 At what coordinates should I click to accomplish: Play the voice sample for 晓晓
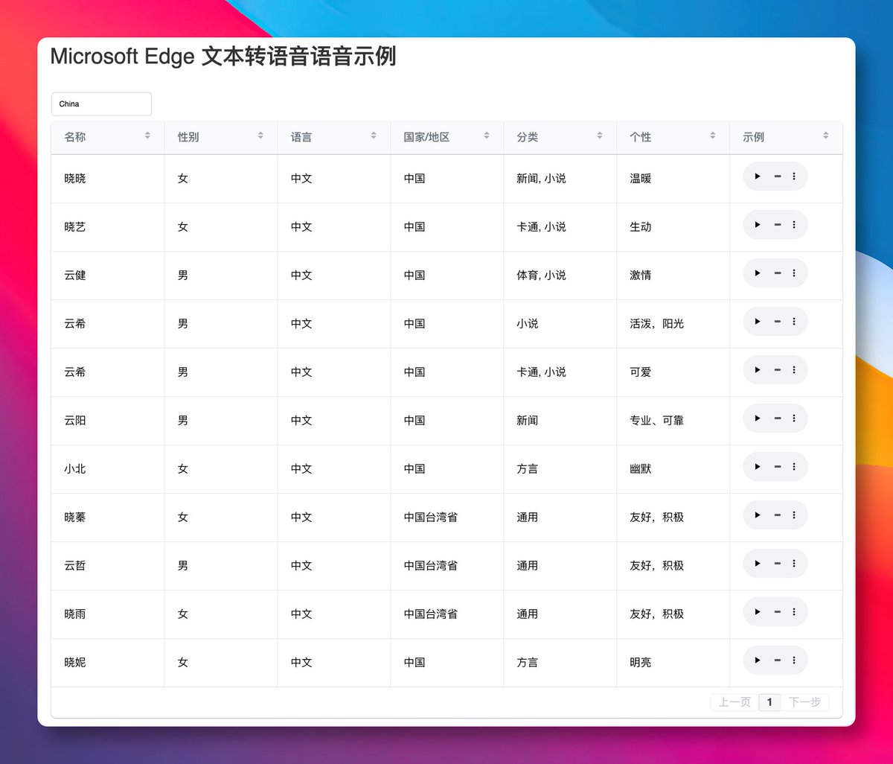757,176
